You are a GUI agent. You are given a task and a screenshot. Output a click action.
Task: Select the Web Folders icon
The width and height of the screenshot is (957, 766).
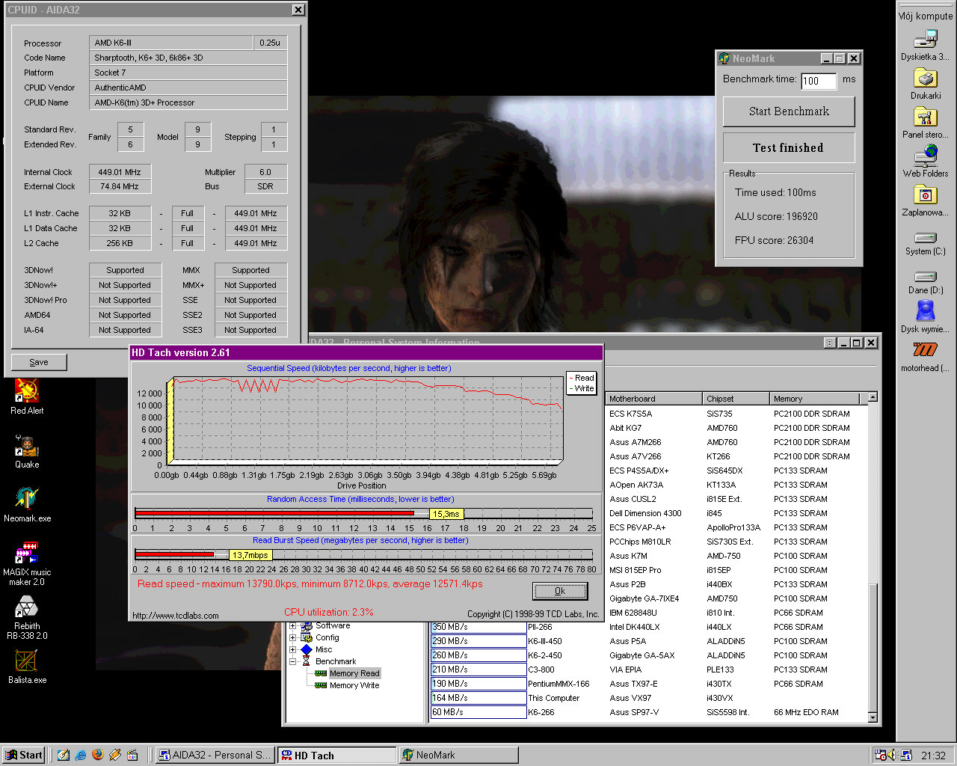tap(926, 161)
